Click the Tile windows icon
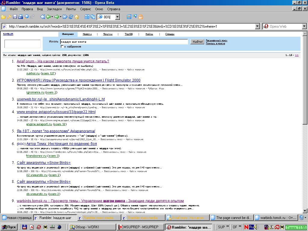This screenshot has height=231, width=308. tap(87, 17)
